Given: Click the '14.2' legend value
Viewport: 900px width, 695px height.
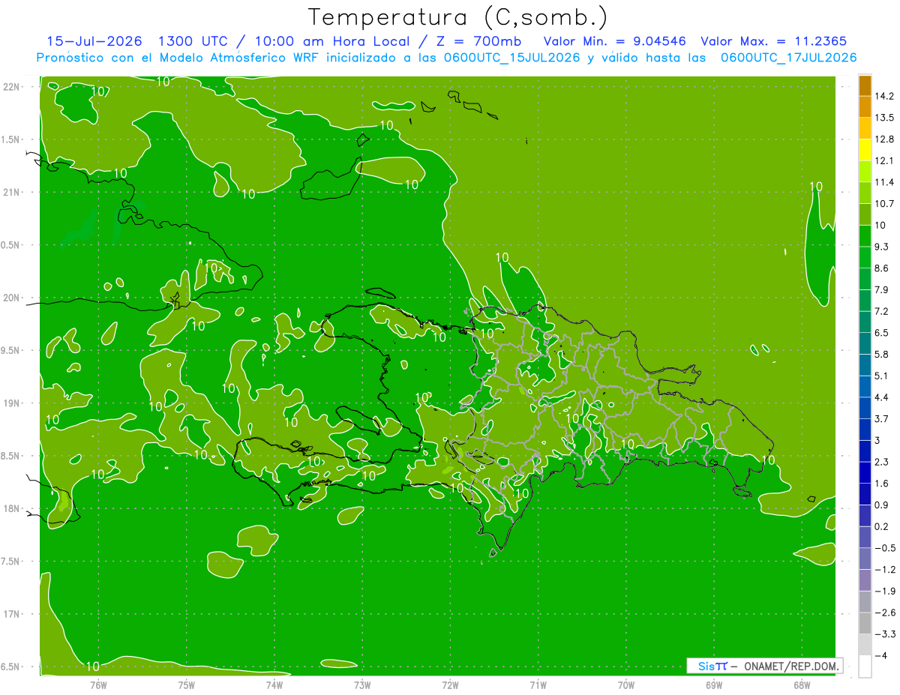Looking at the screenshot, I should 884,96.
